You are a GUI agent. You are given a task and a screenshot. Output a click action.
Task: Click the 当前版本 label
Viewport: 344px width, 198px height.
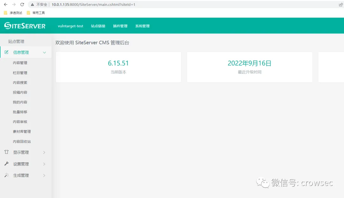point(118,72)
